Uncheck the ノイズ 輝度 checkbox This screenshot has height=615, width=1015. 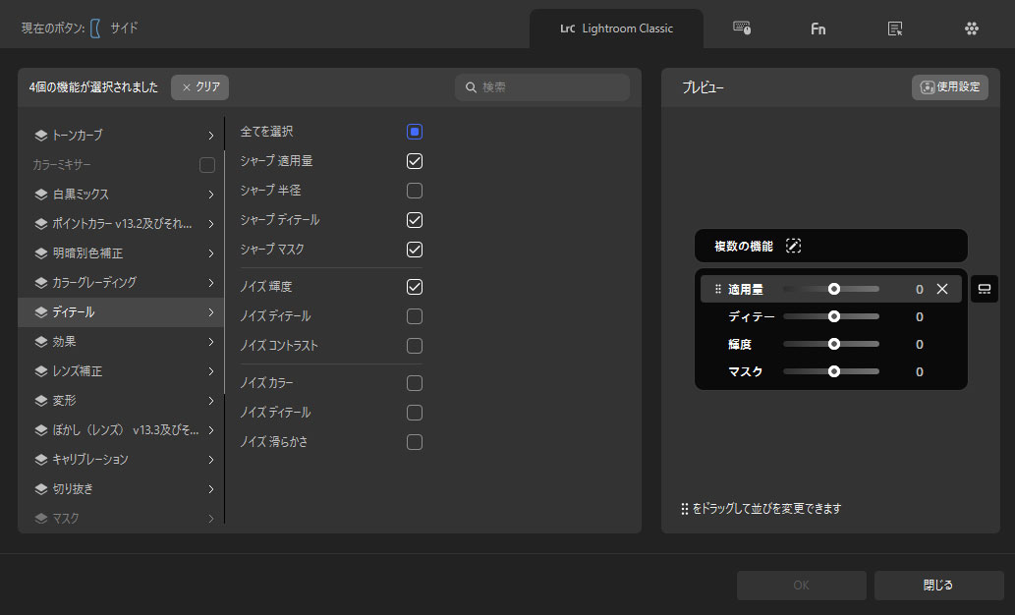[x=415, y=287]
